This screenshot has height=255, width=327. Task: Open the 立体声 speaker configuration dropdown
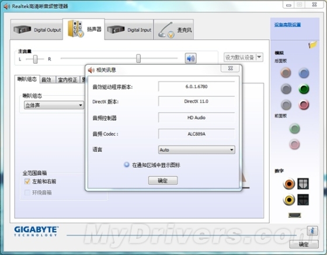pyautogui.click(x=54, y=105)
